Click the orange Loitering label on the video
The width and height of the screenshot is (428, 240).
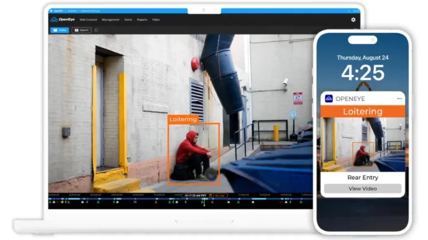(183, 119)
